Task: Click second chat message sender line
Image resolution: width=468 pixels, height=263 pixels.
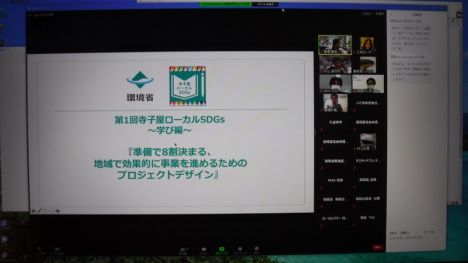Action: 407,57
